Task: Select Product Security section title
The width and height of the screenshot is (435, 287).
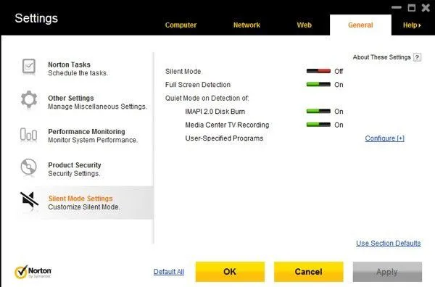Action: click(x=75, y=165)
